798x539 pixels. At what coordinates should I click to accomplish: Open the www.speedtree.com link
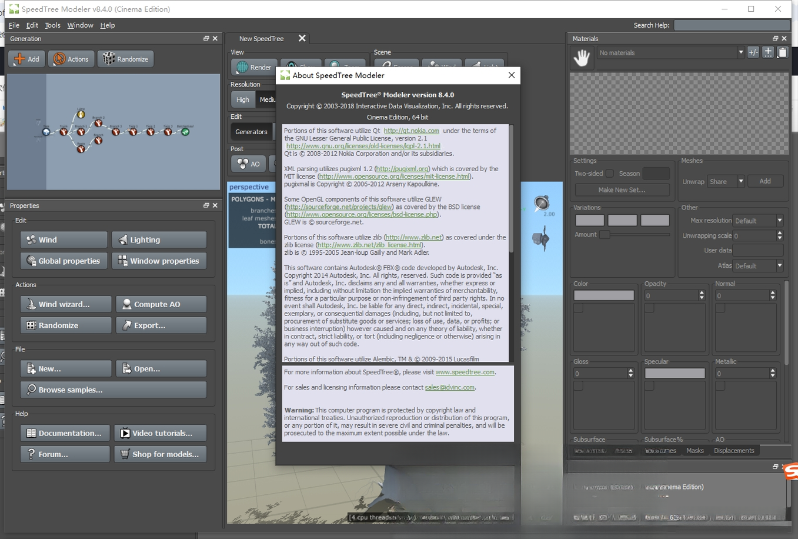click(465, 372)
